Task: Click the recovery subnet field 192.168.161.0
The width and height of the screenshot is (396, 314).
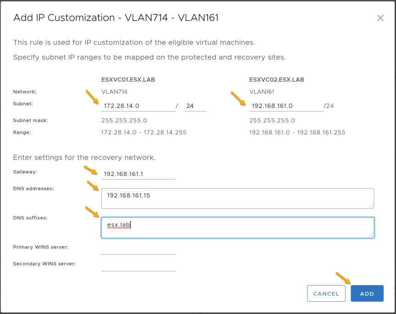Action: click(x=286, y=106)
